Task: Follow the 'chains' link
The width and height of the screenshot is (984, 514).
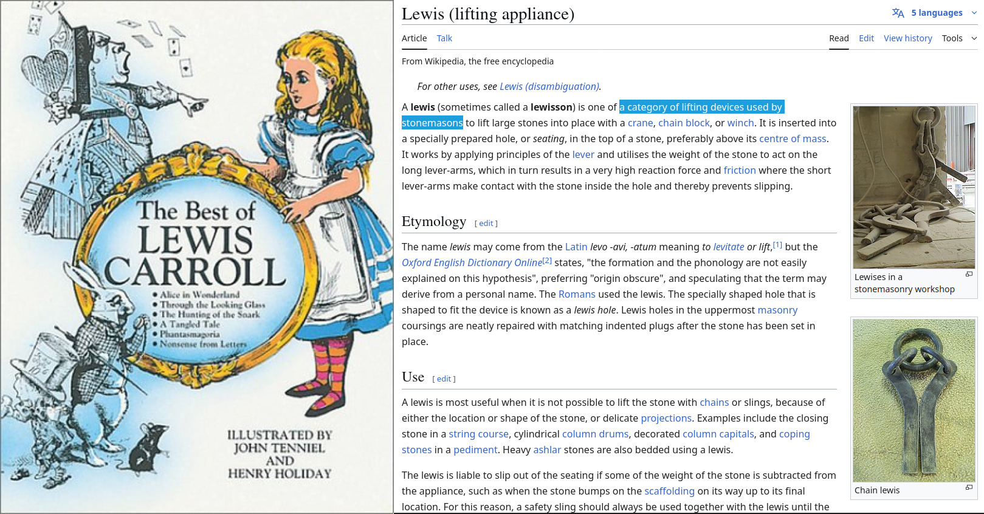Action: click(714, 402)
